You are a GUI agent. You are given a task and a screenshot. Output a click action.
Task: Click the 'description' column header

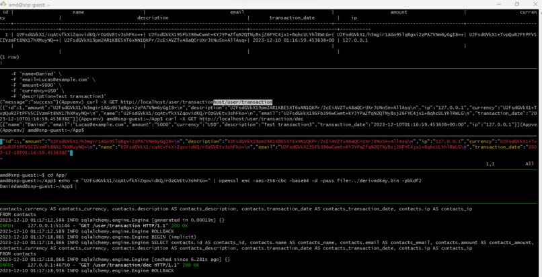(x=153, y=17)
